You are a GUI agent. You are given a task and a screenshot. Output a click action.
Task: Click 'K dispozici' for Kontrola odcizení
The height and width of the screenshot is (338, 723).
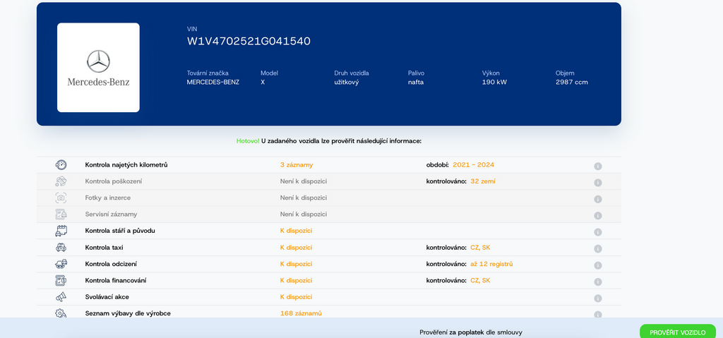296,264
